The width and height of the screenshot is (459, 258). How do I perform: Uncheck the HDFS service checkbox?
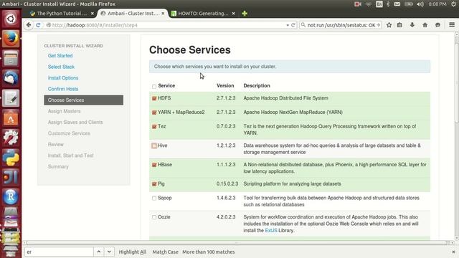point(154,99)
